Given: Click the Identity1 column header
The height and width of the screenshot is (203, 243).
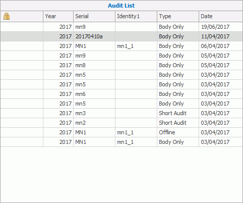Looking at the screenshot, I should click(x=136, y=16).
